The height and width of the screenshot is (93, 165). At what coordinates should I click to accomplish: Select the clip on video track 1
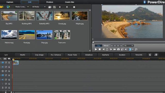[x=15, y=63]
